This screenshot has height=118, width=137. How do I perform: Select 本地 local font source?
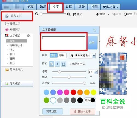[53, 55]
